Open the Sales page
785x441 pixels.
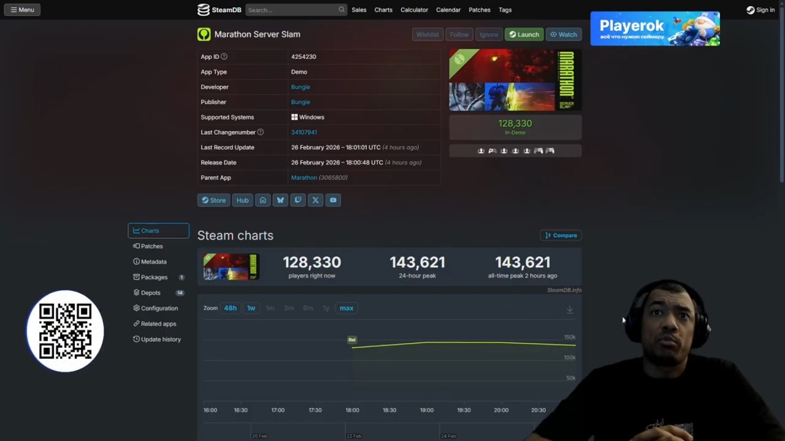coord(359,10)
